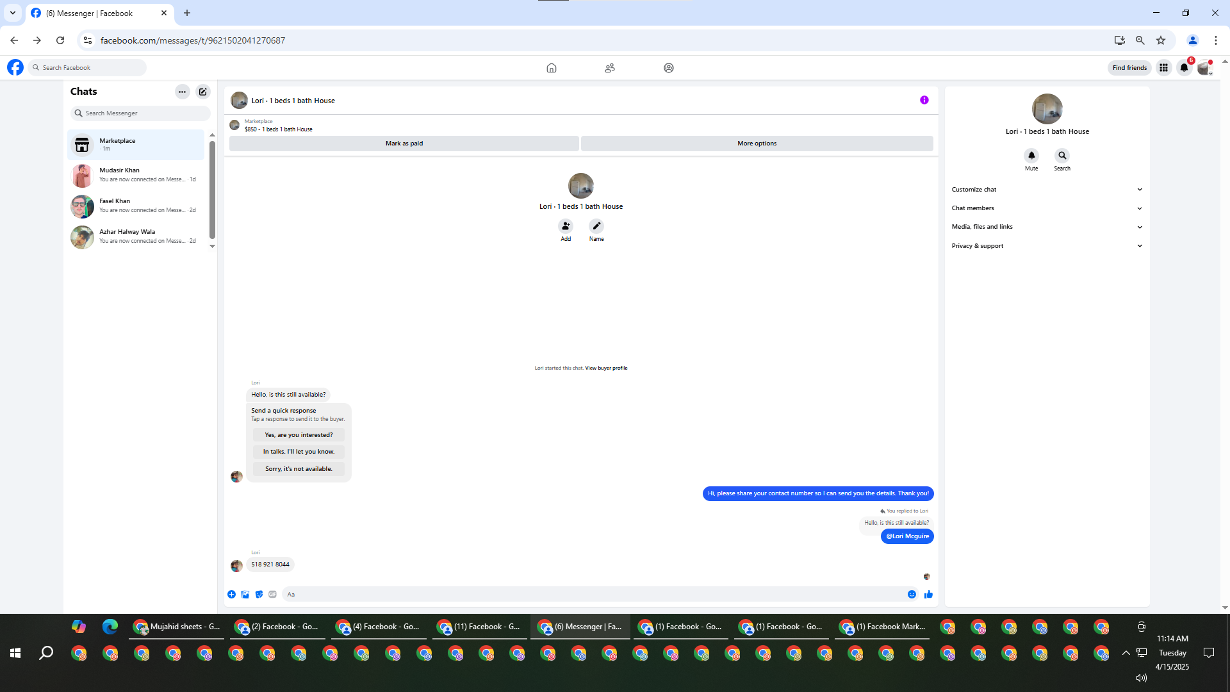
Task: Send a thumbs-up like
Action: tap(928, 595)
